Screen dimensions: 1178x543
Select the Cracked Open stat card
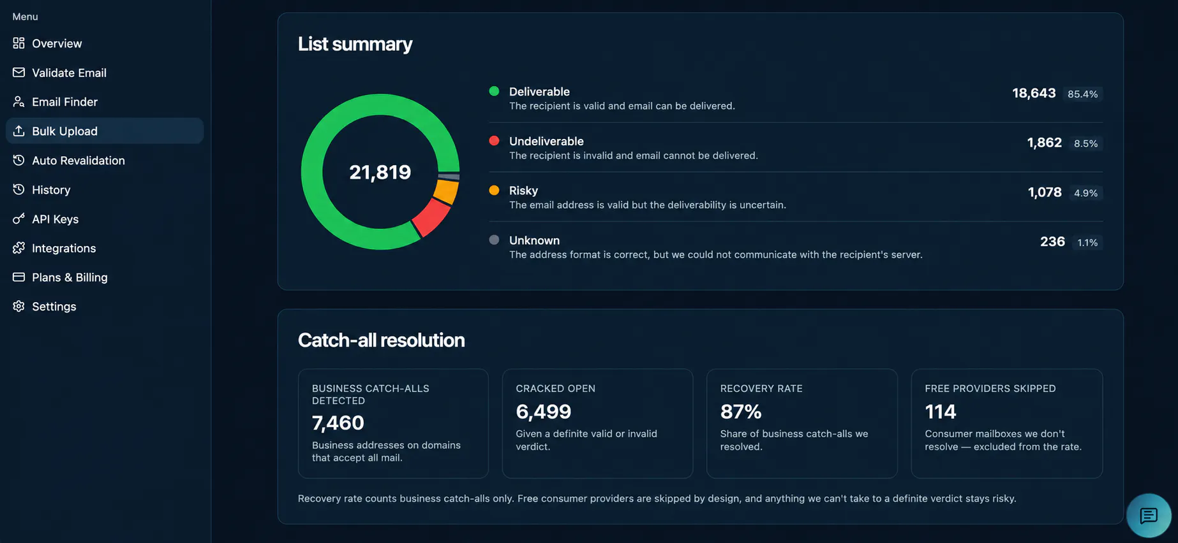tap(597, 423)
